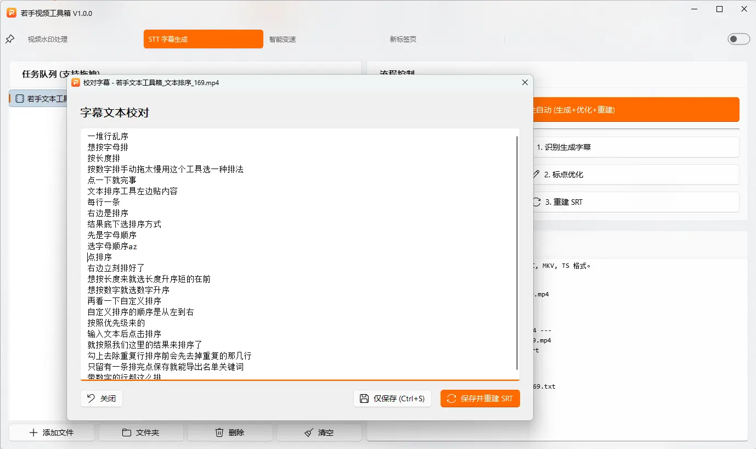Select the 新标签页 tab

pos(402,39)
